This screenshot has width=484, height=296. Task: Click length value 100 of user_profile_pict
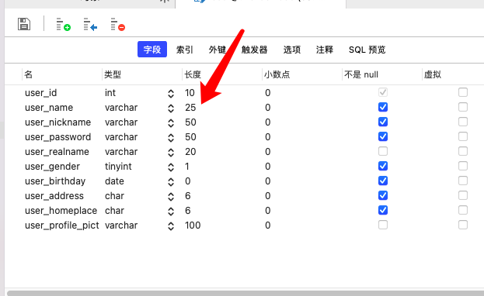(x=193, y=225)
